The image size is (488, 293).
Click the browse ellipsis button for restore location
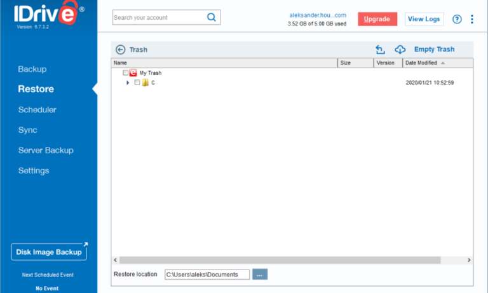(260, 275)
